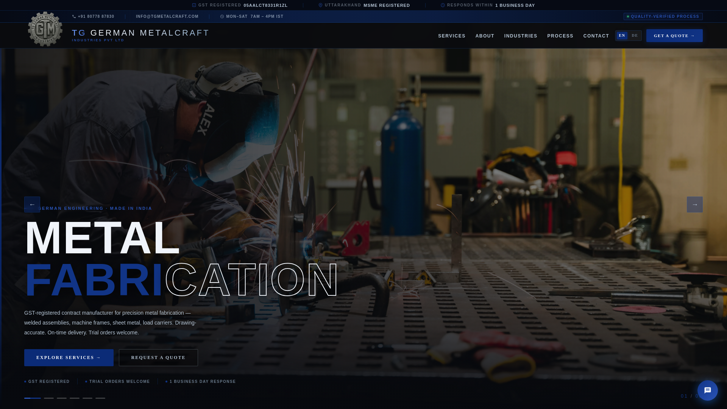The height and width of the screenshot is (409, 727).
Task: Select fourth slide indicator bar
Action: coord(75,398)
